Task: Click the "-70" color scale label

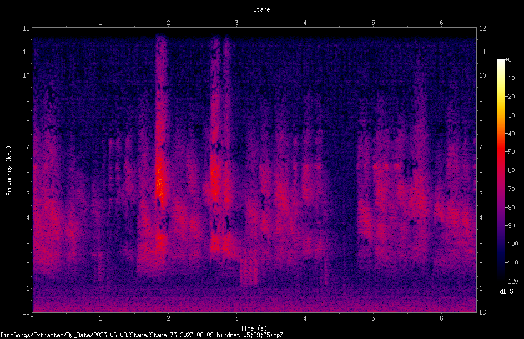Action: pos(510,189)
